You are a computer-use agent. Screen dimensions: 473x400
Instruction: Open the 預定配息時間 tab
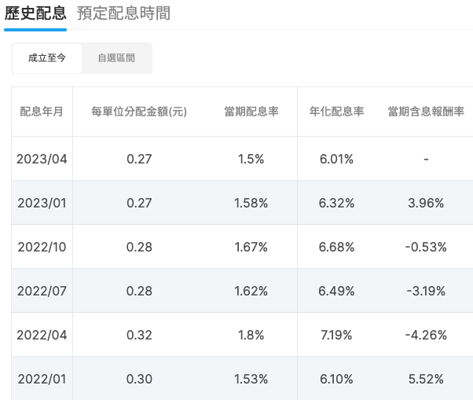[x=123, y=13]
